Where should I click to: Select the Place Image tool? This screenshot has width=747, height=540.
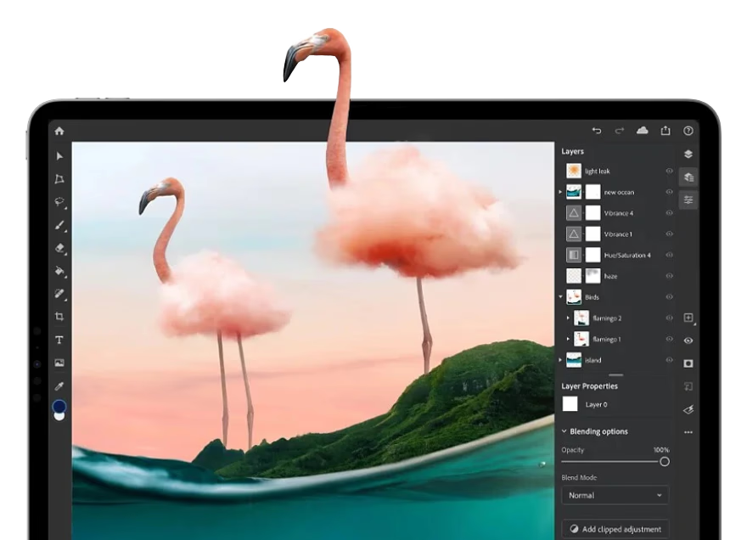59,363
